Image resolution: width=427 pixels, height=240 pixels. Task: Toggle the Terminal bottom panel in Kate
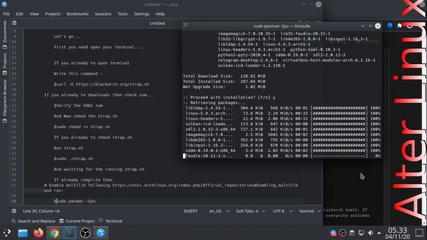(x=111, y=221)
